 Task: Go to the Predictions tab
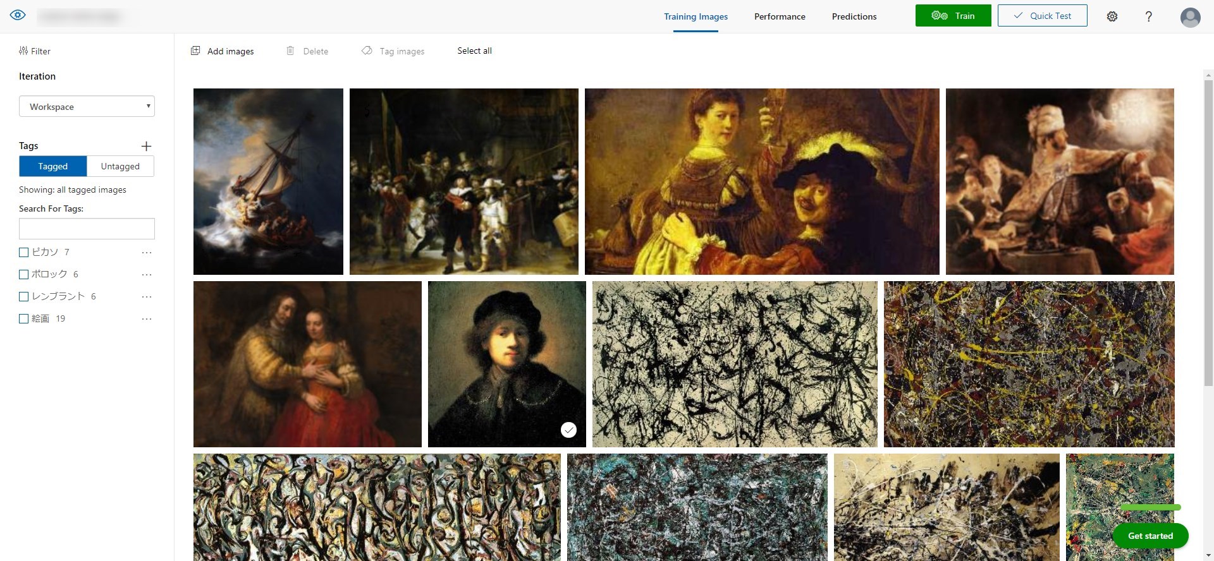coord(854,16)
